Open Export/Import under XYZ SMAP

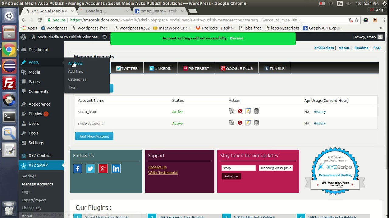click(x=34, y=200)
